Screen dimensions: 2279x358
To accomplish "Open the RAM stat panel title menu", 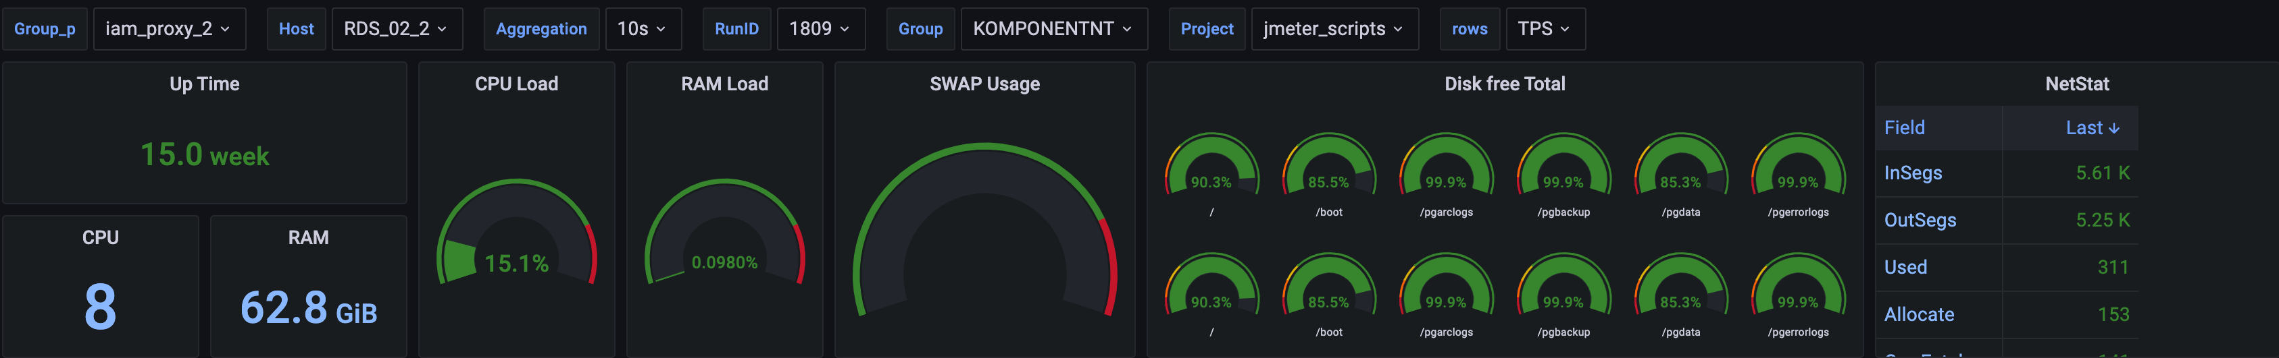I will 308,238.
